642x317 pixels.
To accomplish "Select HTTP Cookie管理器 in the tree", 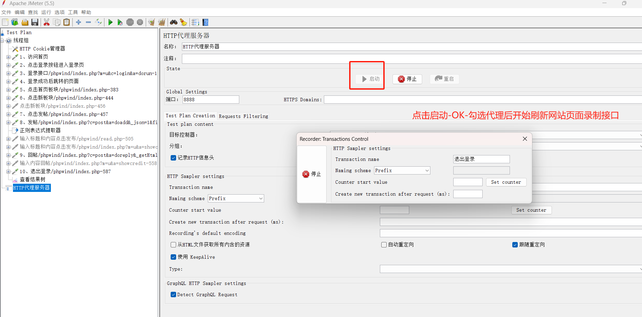I will (x=42, y=49).
